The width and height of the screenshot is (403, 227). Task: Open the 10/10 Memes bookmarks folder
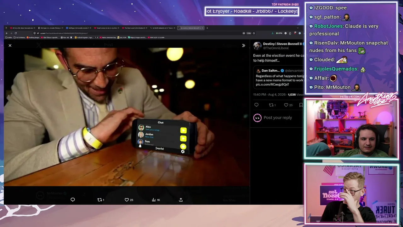pos(20,38)
